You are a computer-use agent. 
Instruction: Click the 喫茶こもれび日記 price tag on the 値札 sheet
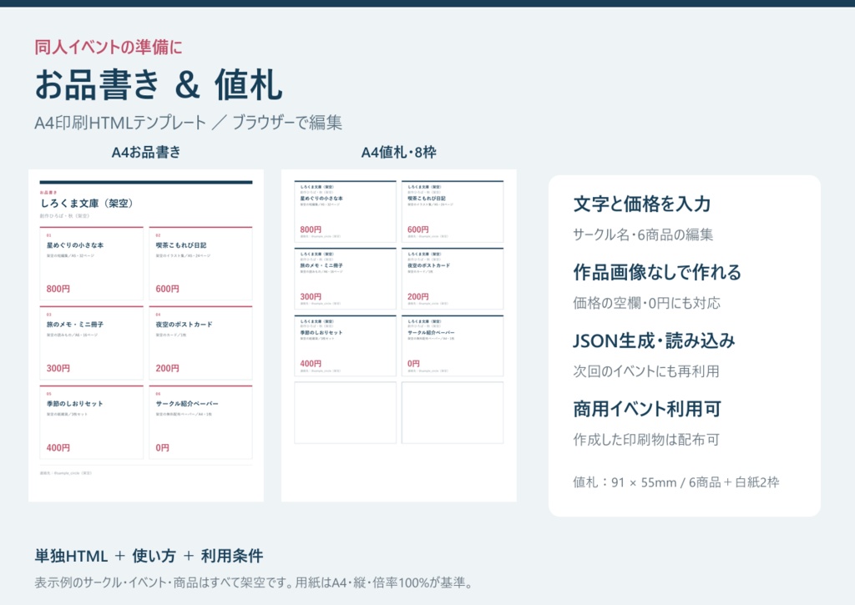453,211
